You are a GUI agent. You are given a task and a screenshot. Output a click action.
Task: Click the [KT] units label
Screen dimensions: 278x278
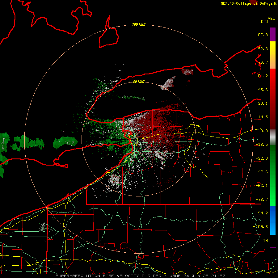coord(264,21)
